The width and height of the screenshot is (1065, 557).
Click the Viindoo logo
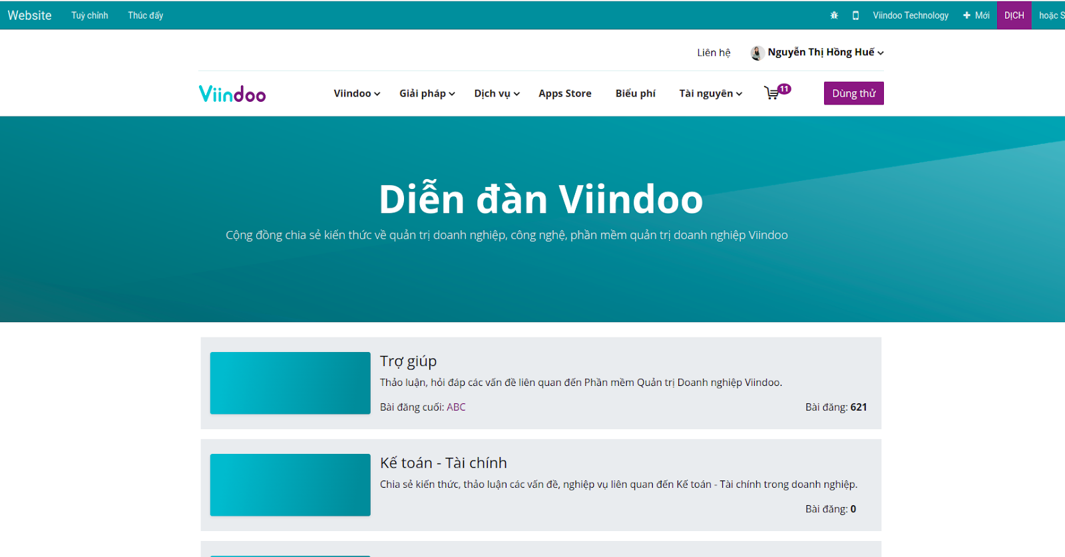[232, 94]
